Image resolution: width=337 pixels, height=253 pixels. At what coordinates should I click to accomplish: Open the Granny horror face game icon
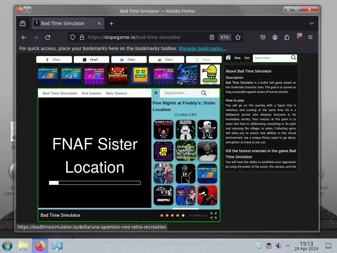[x=207, y=152]
